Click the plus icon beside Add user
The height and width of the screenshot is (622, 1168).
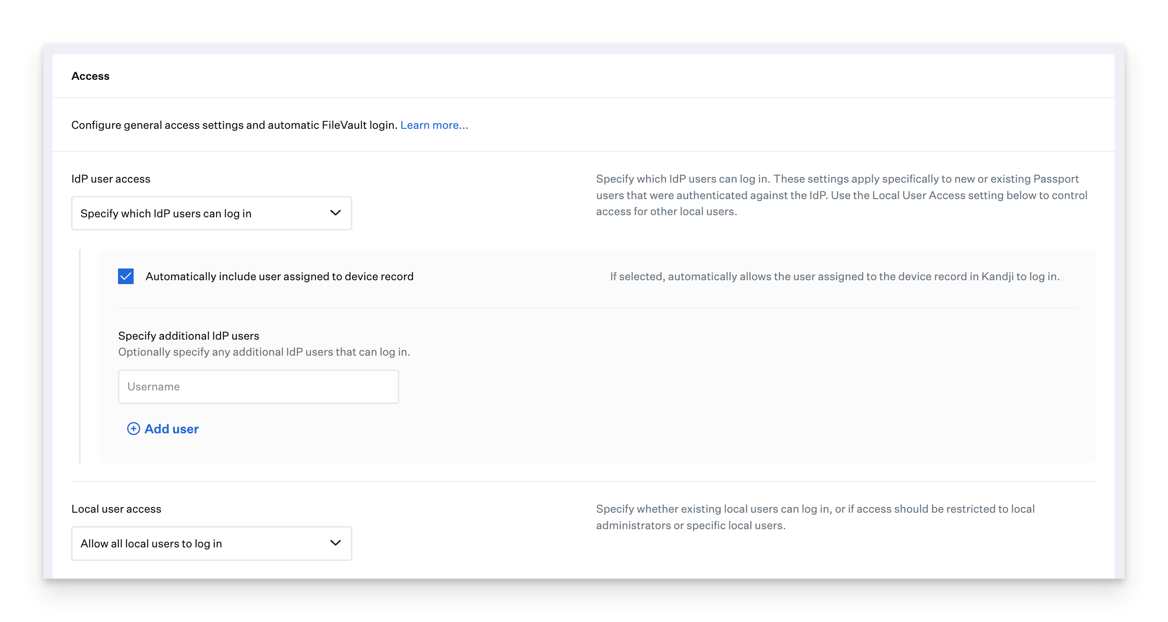(133, 429)
